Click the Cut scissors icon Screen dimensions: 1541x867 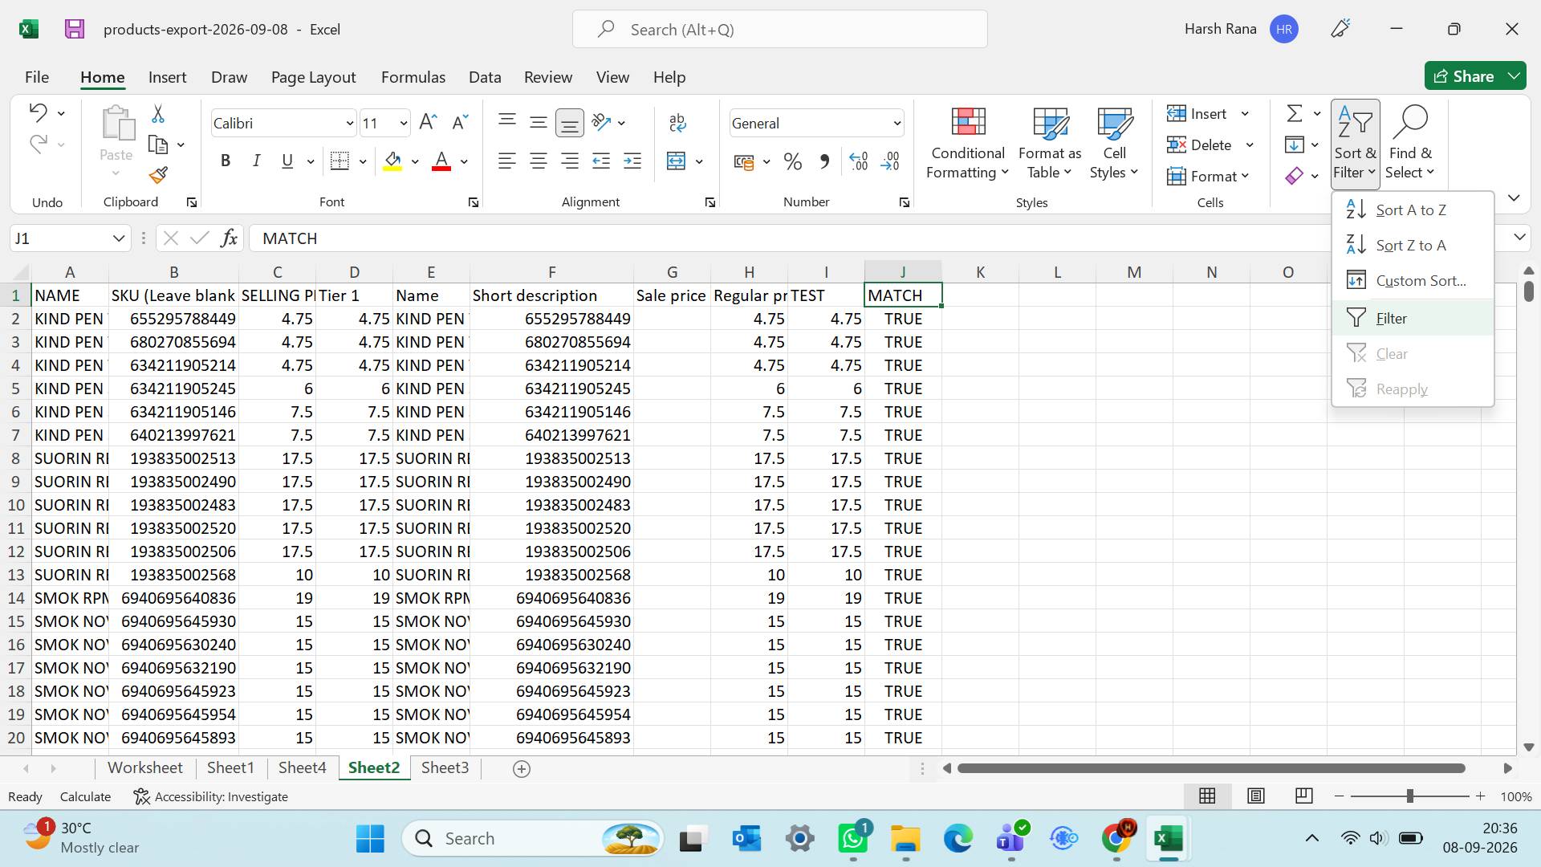pyautogui.click(x=158, y=114)
